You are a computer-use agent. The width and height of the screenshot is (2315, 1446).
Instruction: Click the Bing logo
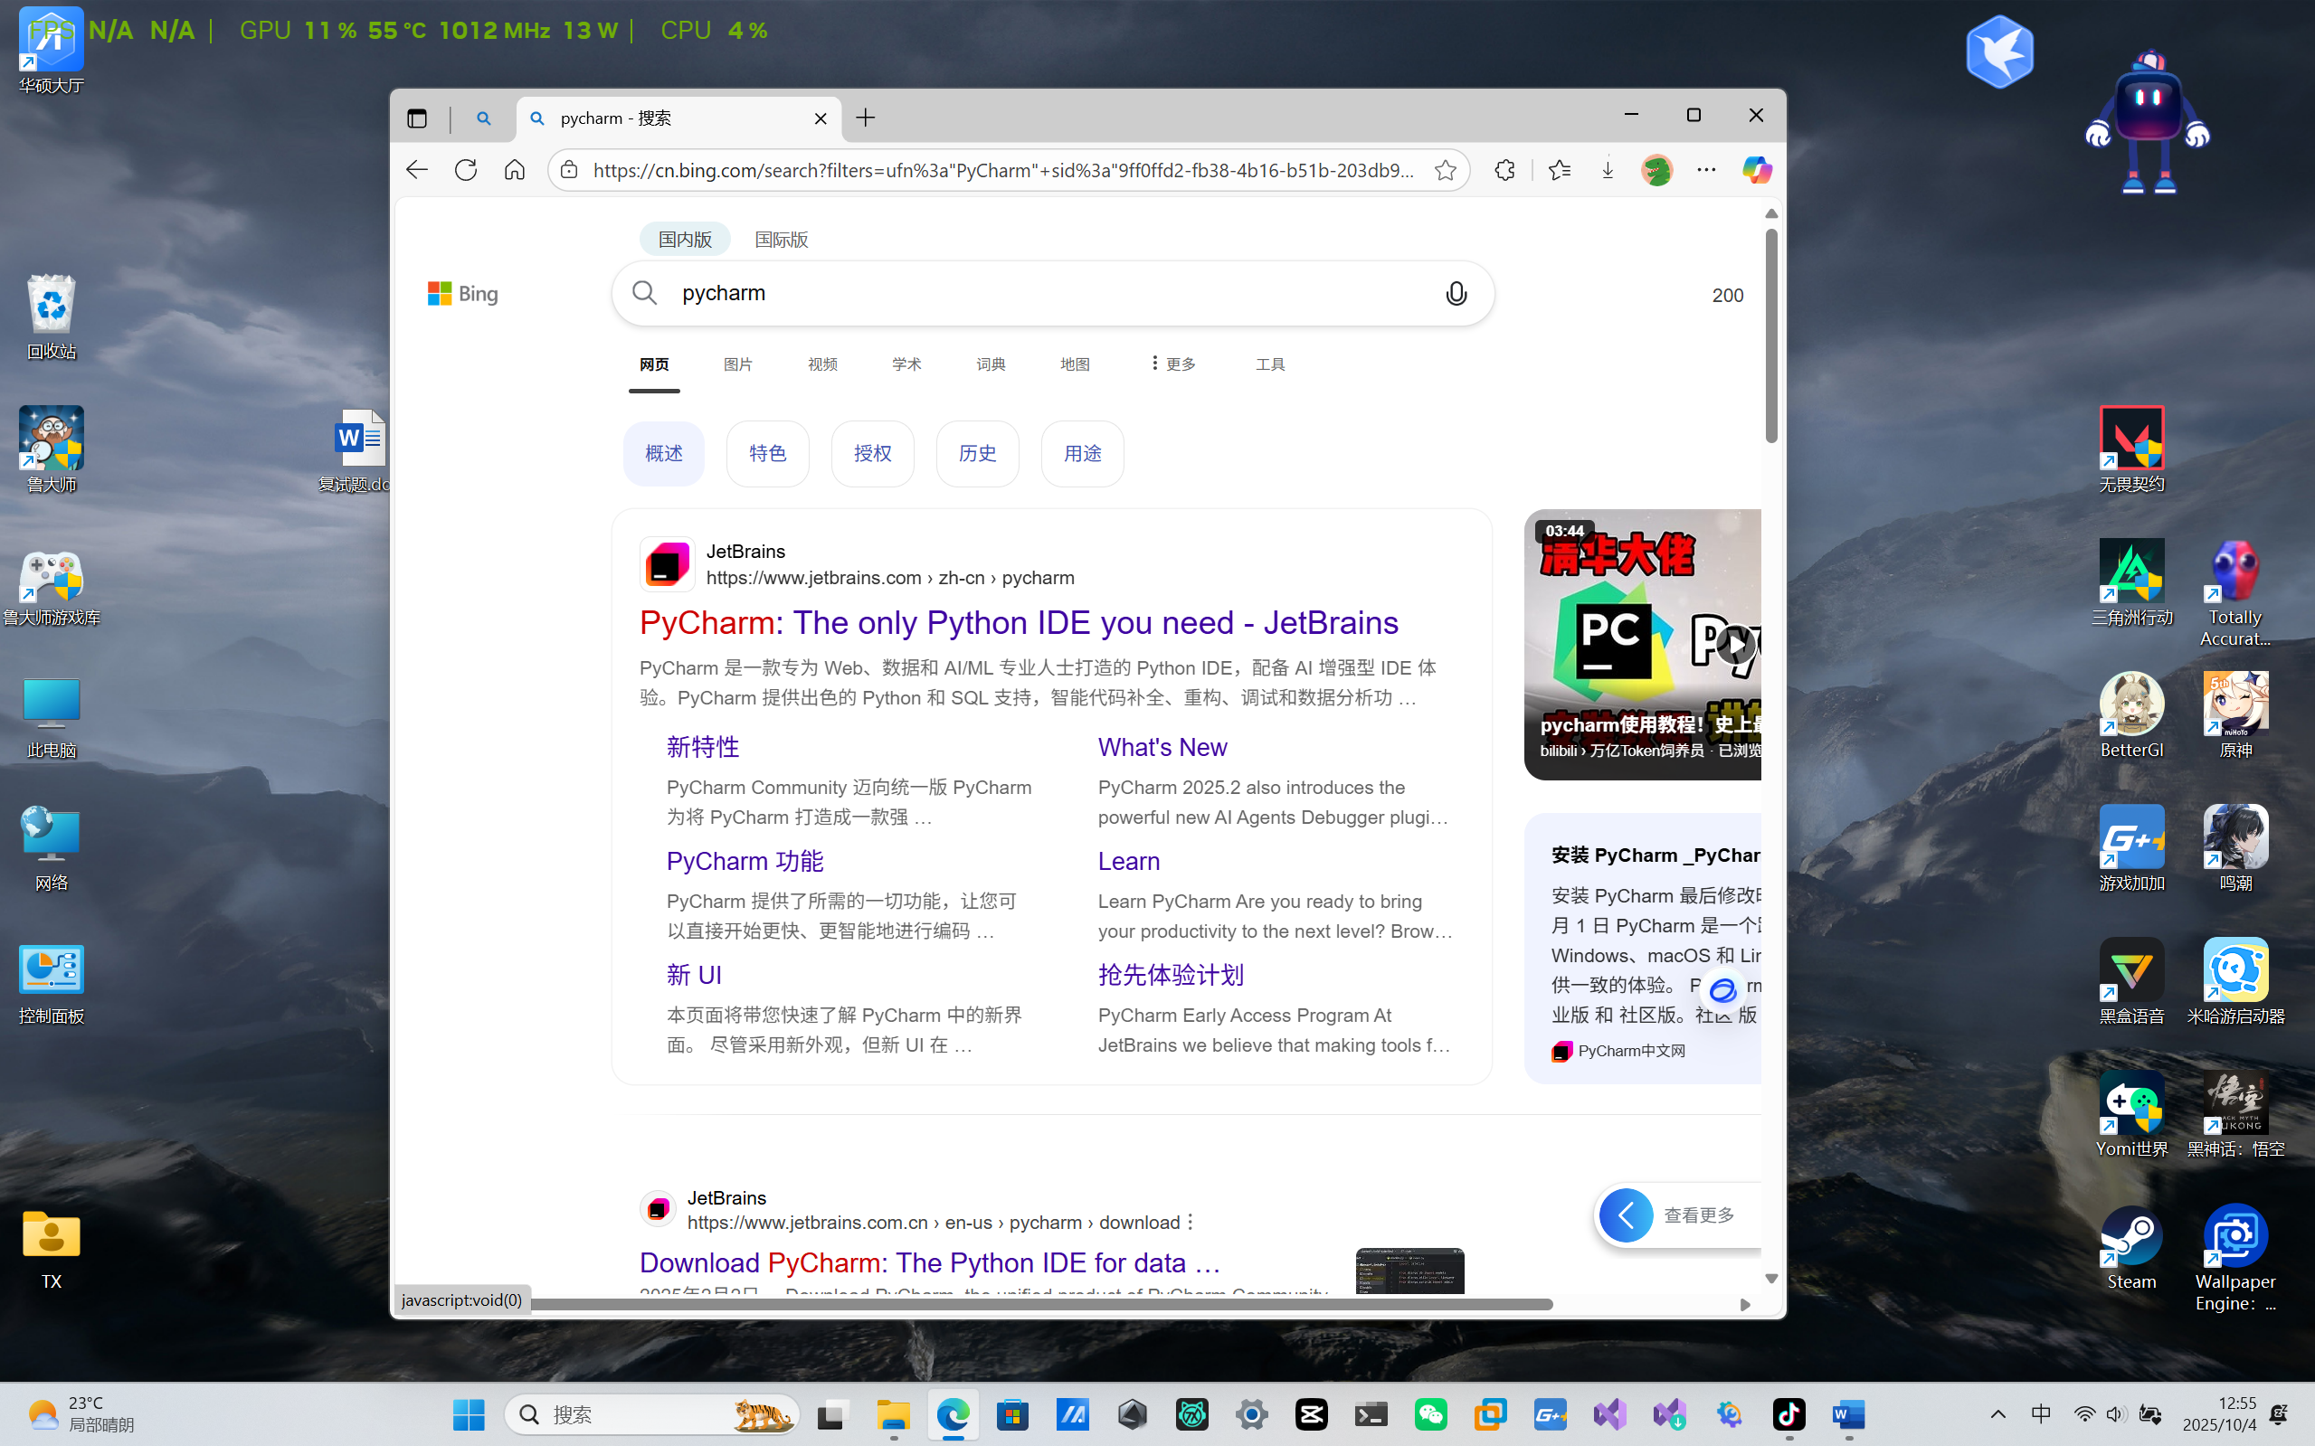(x=462, y=293)
